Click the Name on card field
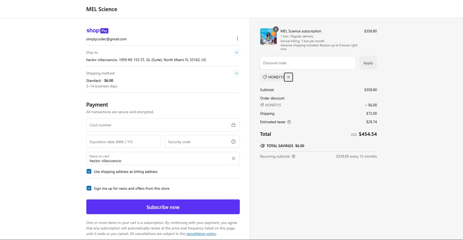 [163, 158]
